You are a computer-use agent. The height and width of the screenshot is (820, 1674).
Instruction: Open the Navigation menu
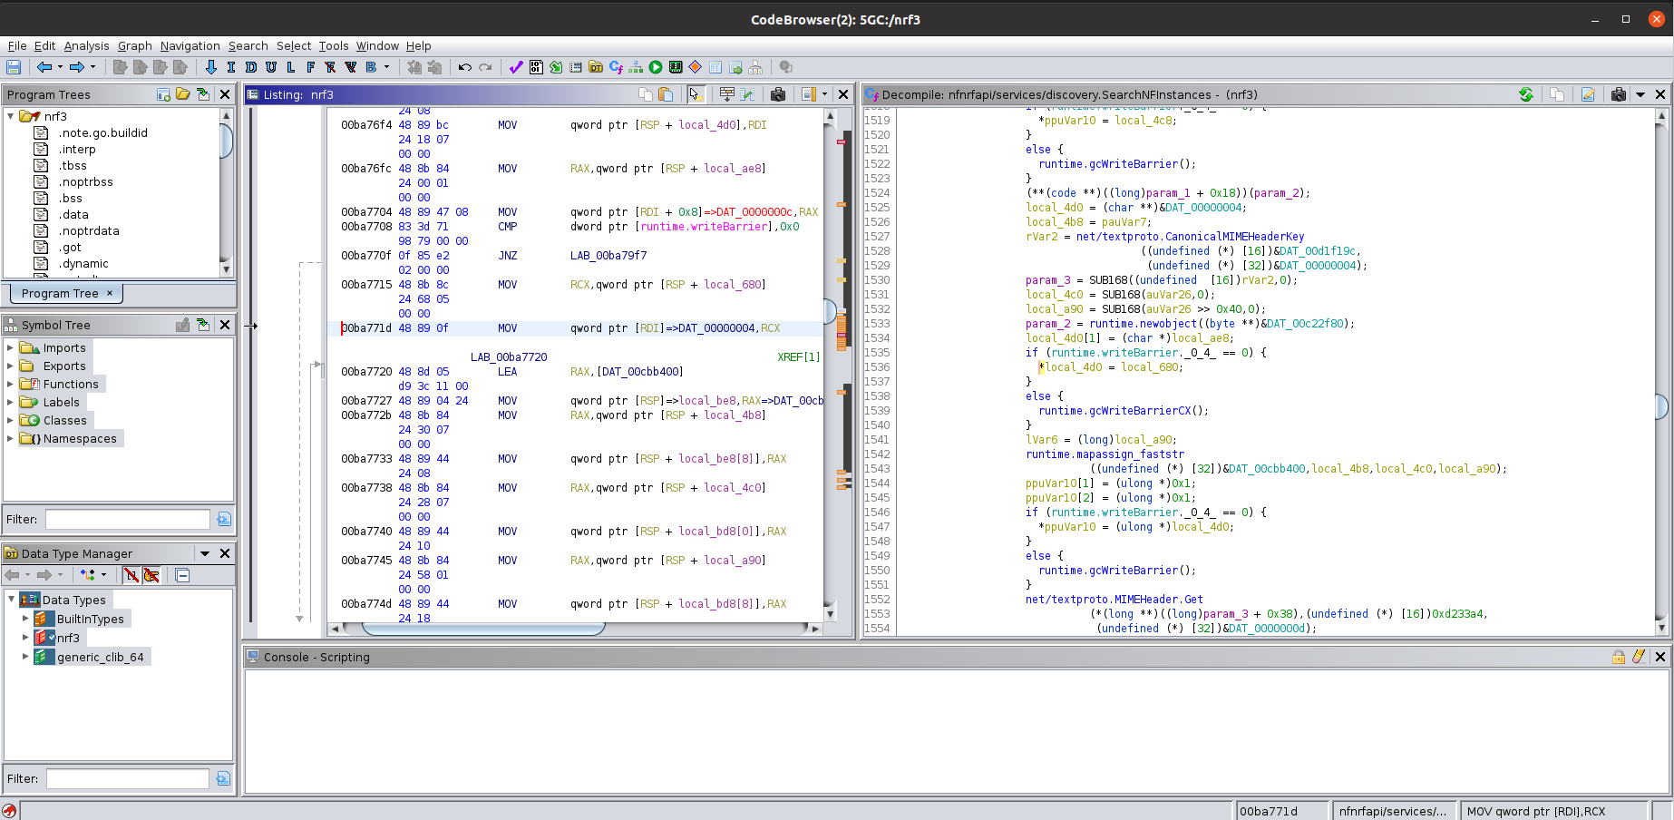pos(190,45)
